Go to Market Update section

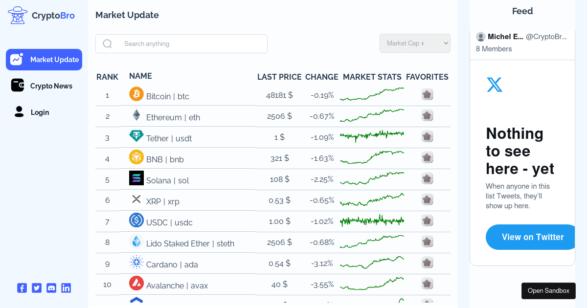click(44, 60)
